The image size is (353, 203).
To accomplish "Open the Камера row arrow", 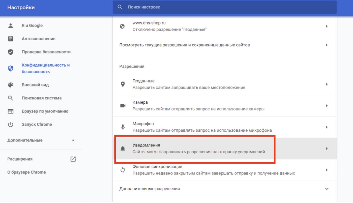I will click(327, 106).
